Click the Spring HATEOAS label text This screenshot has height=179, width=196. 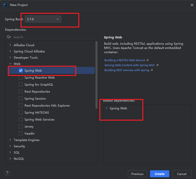coord(36,113)
